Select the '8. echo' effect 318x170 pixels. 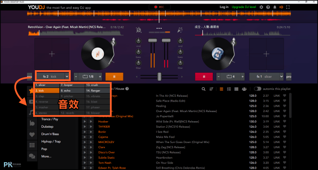pos(72,91)
